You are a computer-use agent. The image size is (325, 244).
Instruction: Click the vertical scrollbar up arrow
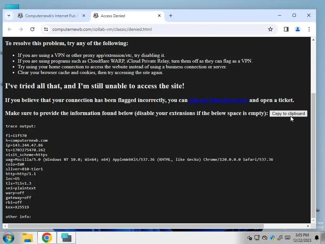click(313, 40)
